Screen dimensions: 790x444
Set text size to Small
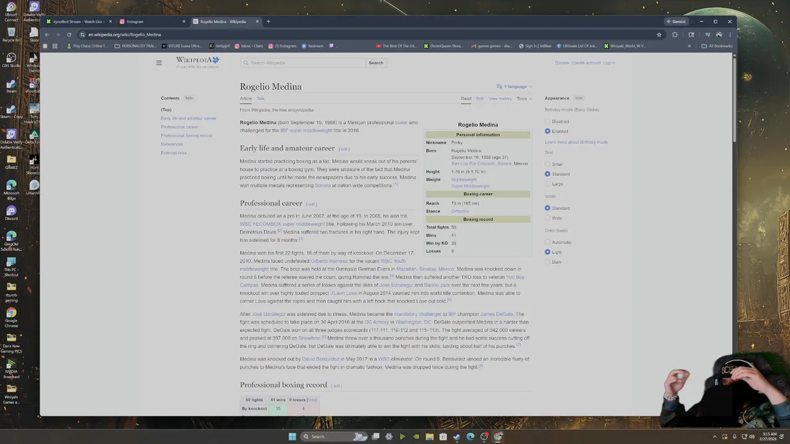point(547,164)
